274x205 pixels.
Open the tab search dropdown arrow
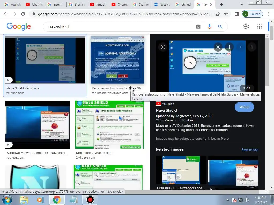click(242, 5)
